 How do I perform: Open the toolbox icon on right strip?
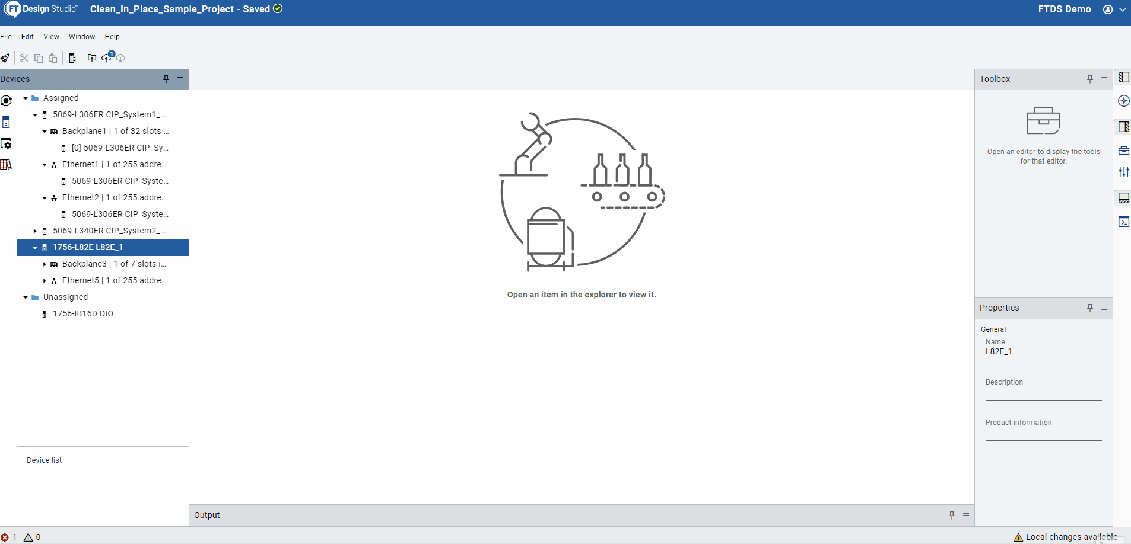[x=1123, y=151]
